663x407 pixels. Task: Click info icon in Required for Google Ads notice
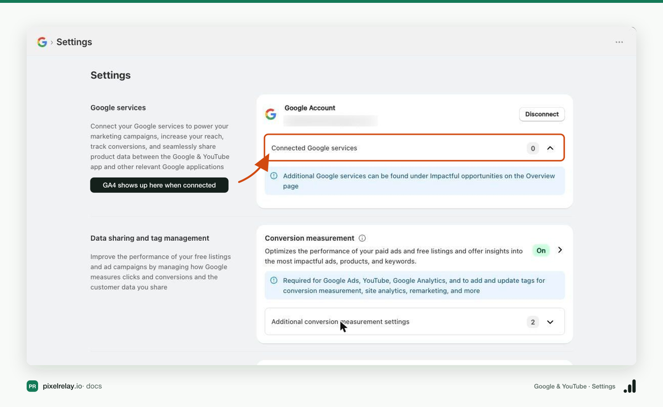[274, 281]
